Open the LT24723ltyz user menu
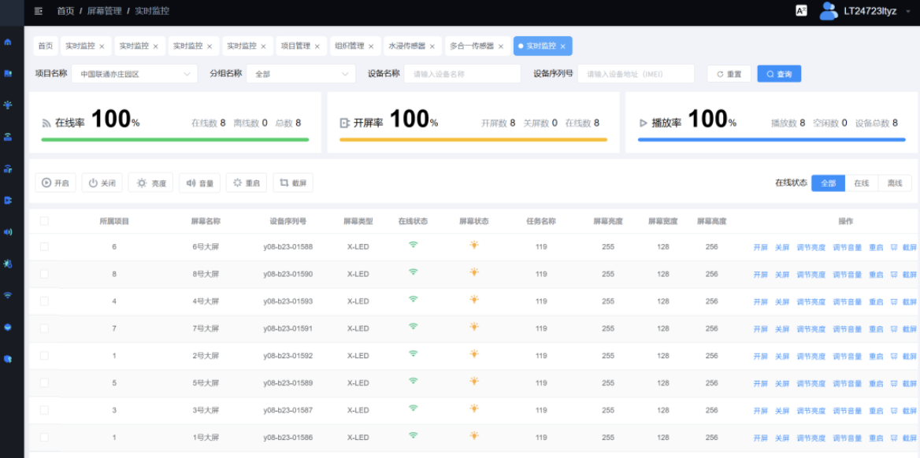This screenshot has height=458, width=920. point(870,11)
